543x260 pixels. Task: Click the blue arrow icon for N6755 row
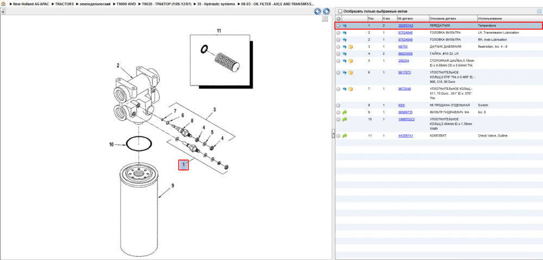(345, 46)
